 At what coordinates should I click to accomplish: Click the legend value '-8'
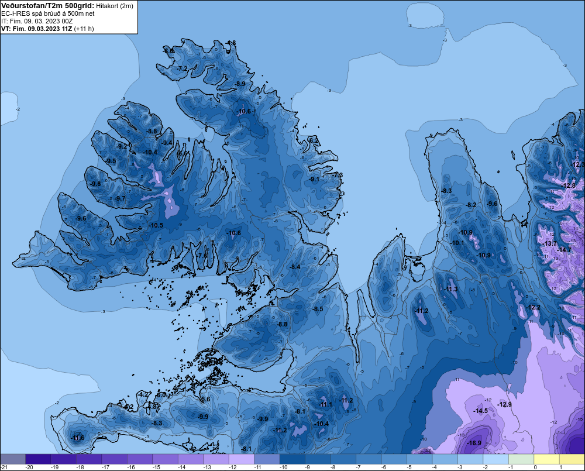pyautogui.click(x=333, y=467)
